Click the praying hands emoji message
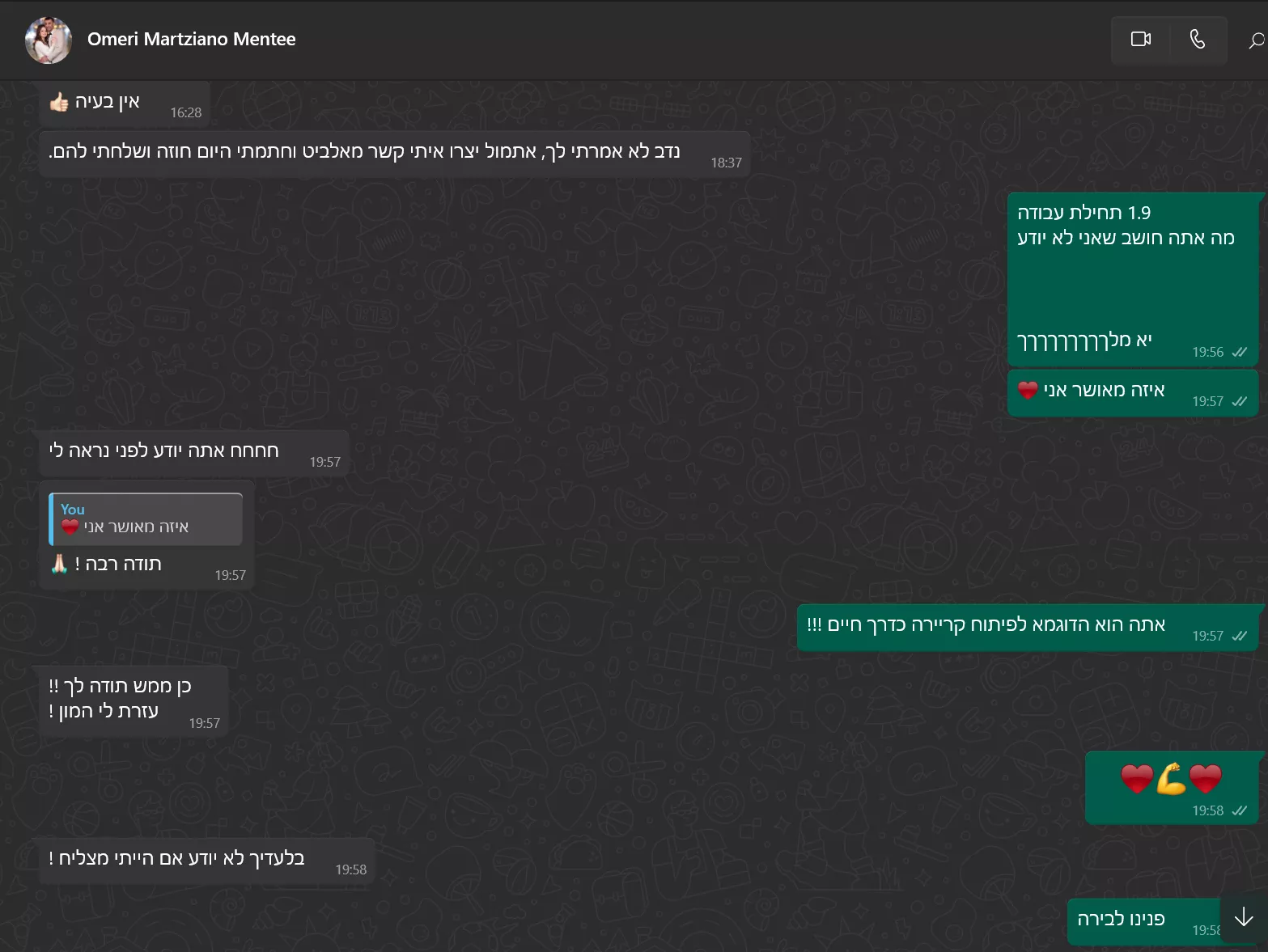Viewport: 1268px width, 952px height. click(146, 534)
